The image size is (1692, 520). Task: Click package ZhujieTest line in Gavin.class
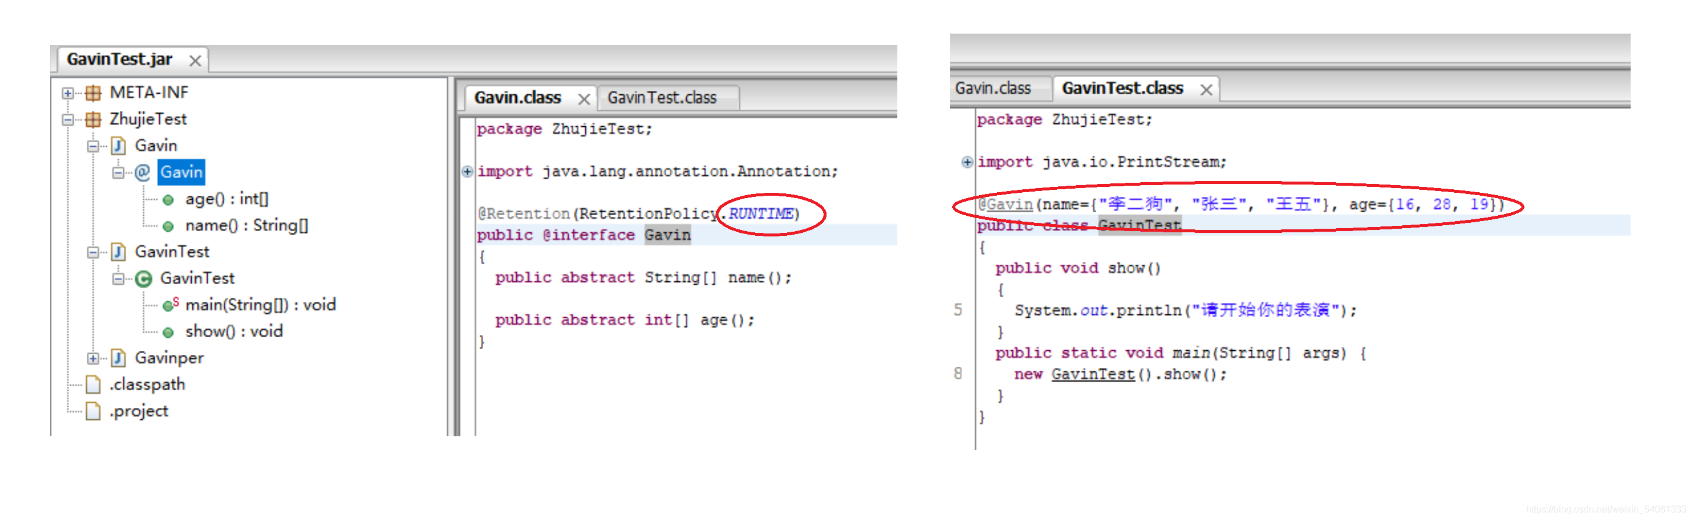coord(565,129)
